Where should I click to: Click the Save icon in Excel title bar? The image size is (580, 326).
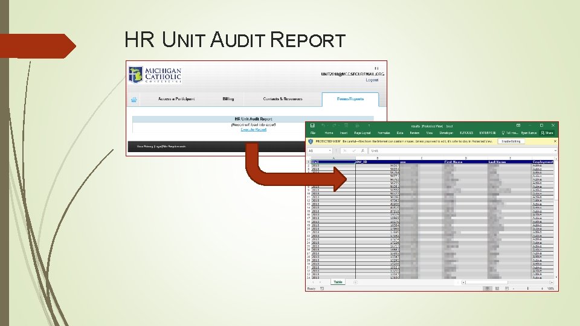[312, 126]
